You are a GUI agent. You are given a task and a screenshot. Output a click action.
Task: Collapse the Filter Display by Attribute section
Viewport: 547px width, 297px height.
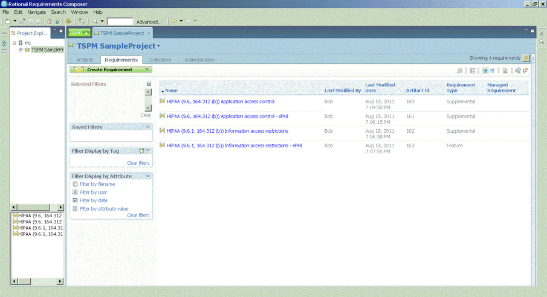click(148, 176)
